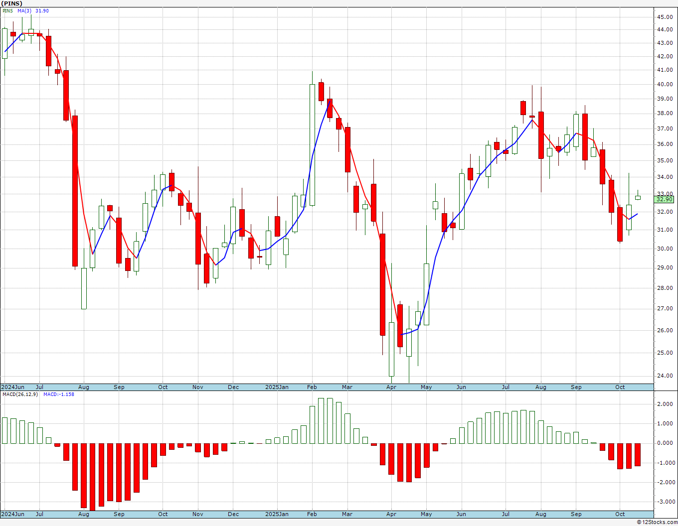
Task: Select May on the price chart time axis
Action: click(x=426, y=387)
